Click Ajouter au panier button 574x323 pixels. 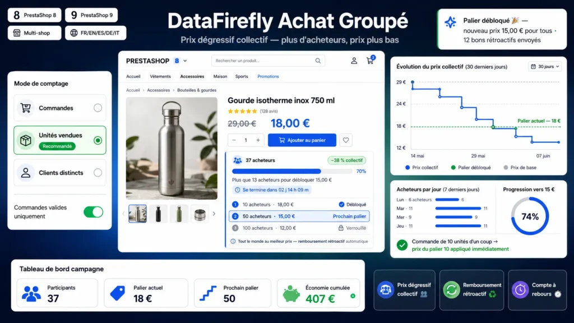coord(302,140)
